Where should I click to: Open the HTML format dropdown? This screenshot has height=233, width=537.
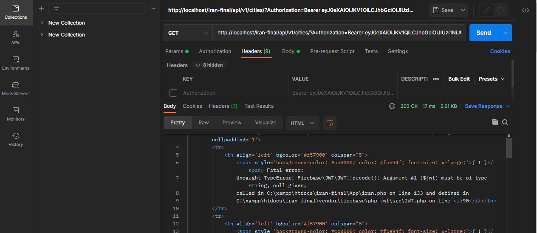(302, 123)
